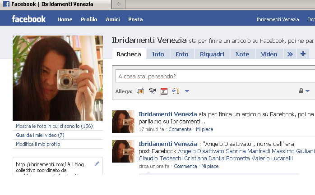Image resolution: width=315 pixels, height=195 pixels.
Task: Switch to the Riquadri tab
Action: [x=212, y=54]
